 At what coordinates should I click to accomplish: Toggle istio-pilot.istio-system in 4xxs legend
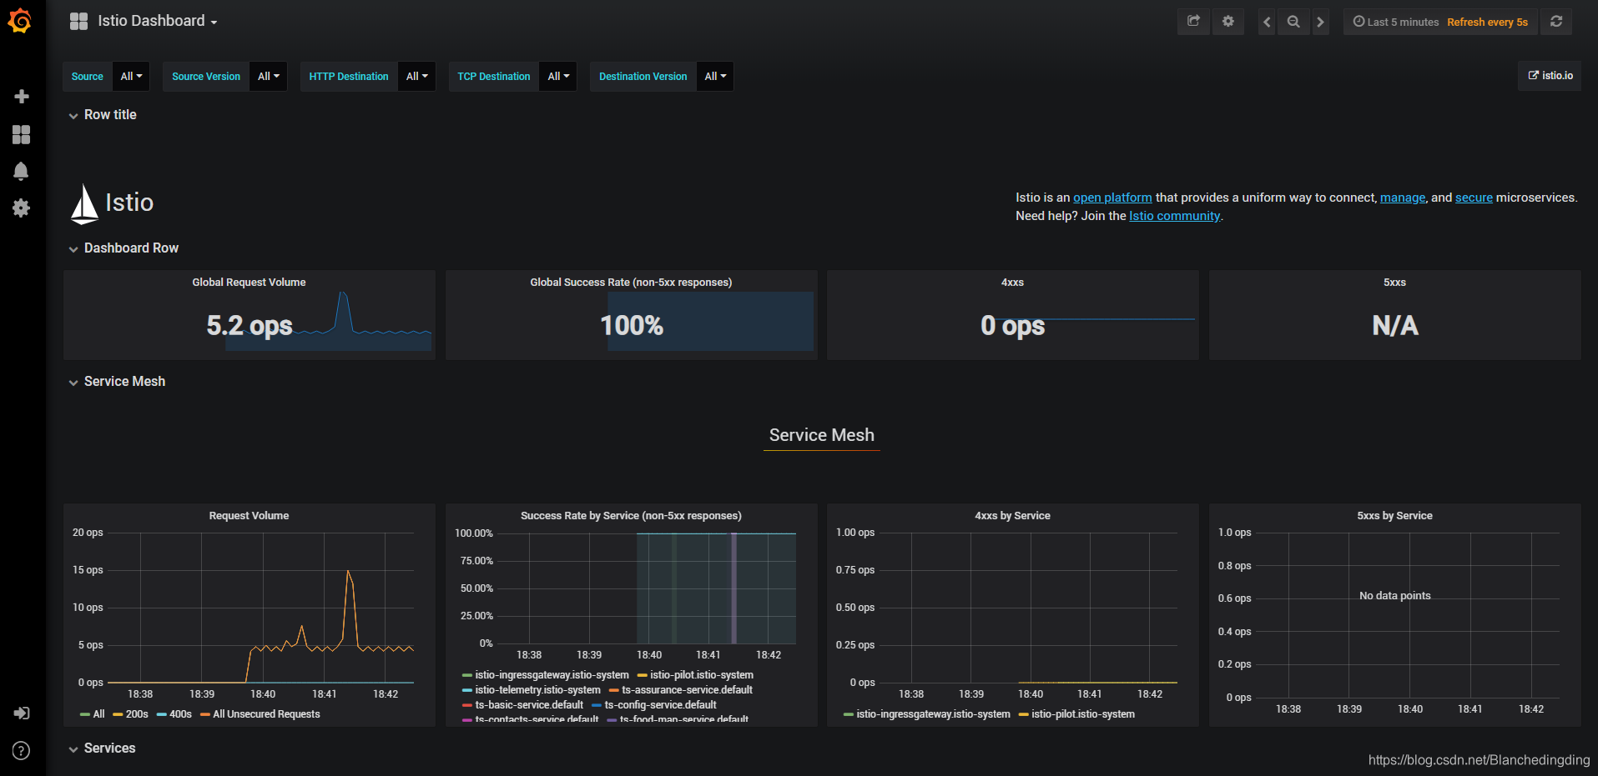click(1076, 714)
